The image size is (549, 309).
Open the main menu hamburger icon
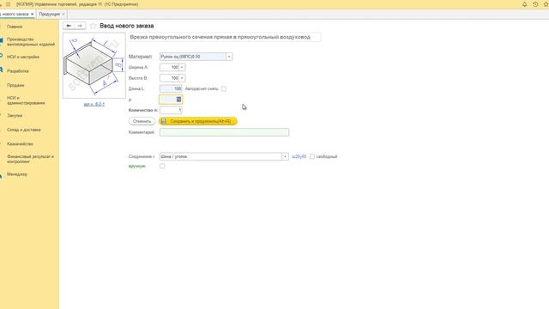8,4
